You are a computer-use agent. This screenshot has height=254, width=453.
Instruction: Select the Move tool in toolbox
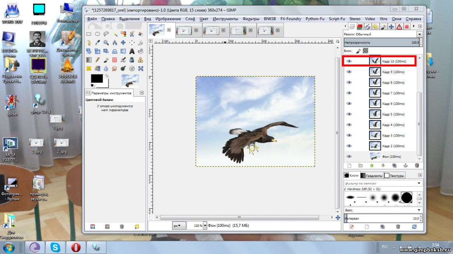pyautogui.click(x=123, y=43)
